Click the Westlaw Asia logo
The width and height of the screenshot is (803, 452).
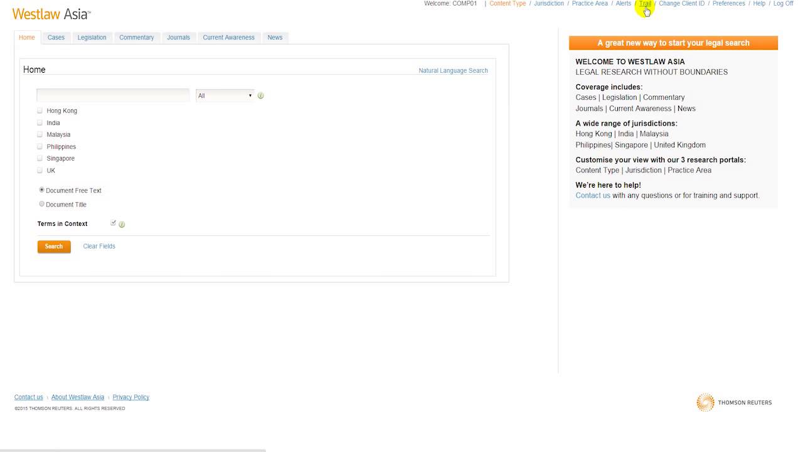point(51,14)
